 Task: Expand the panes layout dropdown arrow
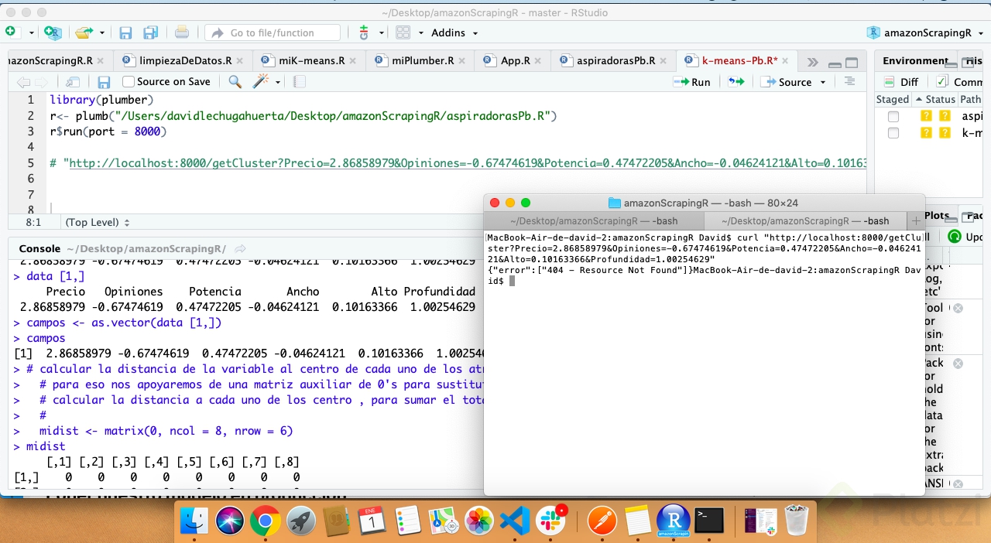[x=421, y=33]
